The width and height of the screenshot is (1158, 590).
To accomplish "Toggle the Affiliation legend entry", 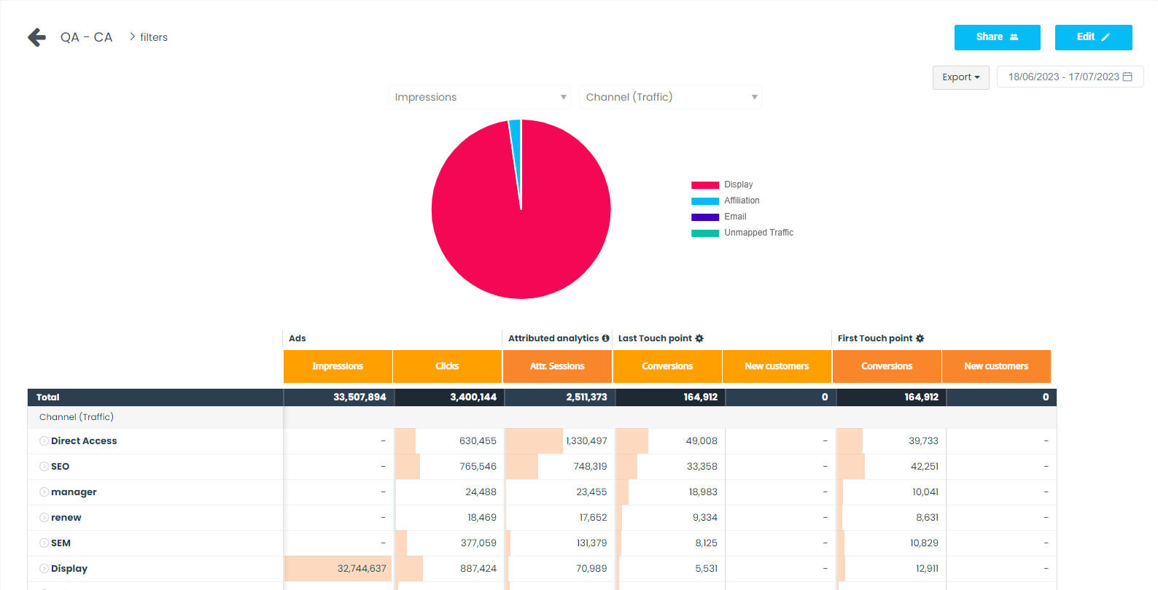I will point(741,201).
